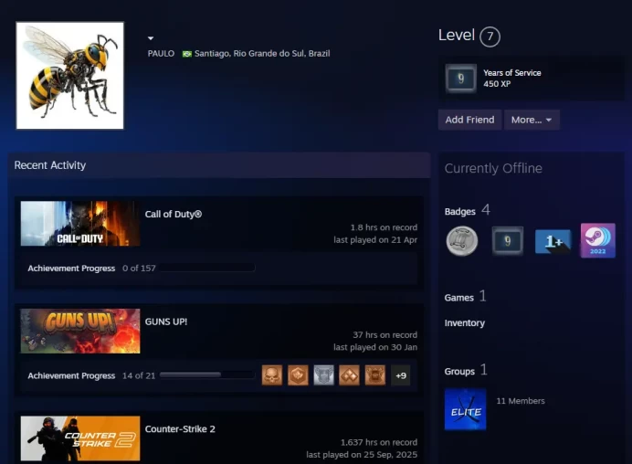Click the 1.8 hrs on record text
The height and width of the screenshot is (464, 632).
384,227
